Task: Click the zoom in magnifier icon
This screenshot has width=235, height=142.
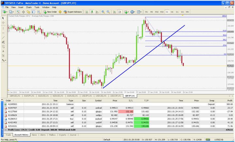Action: [x=103, y=12]
